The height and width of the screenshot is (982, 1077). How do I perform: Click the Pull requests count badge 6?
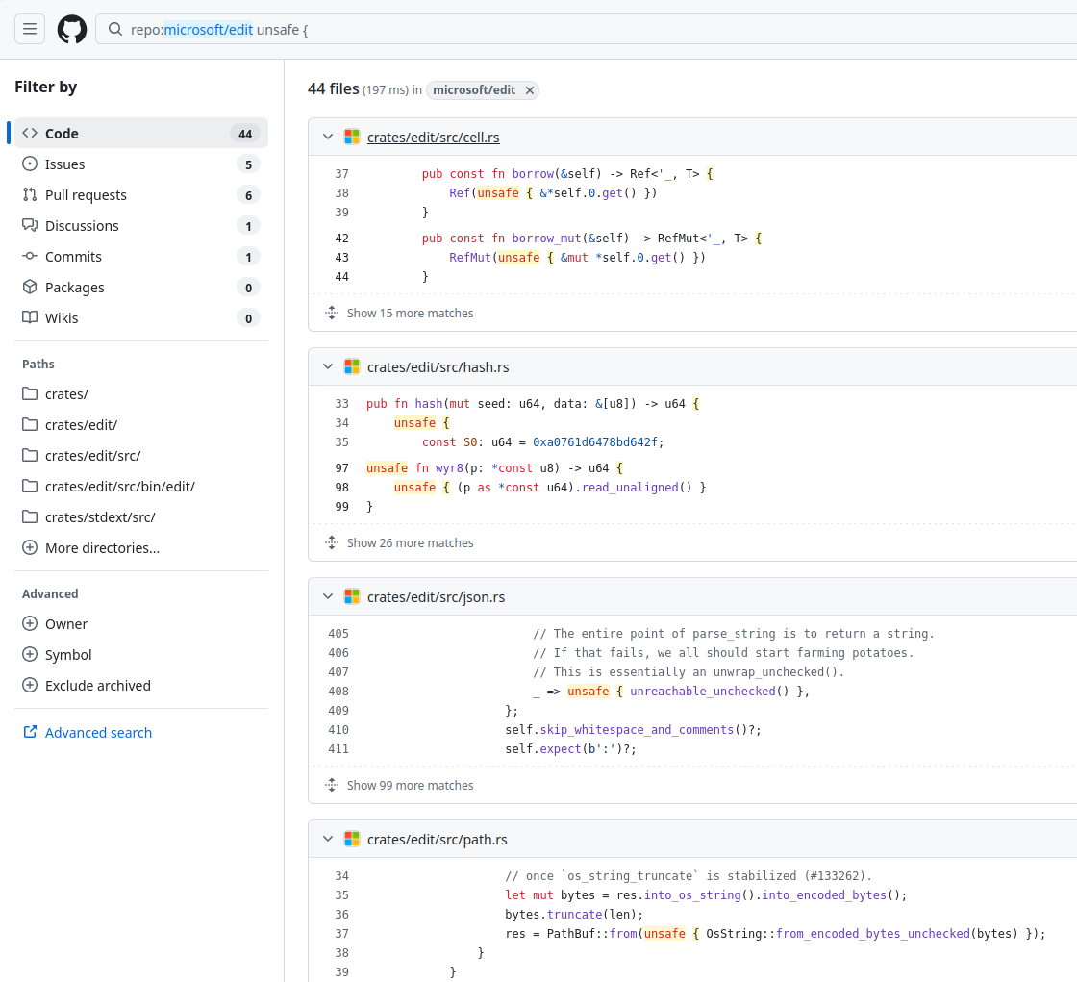pyautogui.click(x=249, y=195)
